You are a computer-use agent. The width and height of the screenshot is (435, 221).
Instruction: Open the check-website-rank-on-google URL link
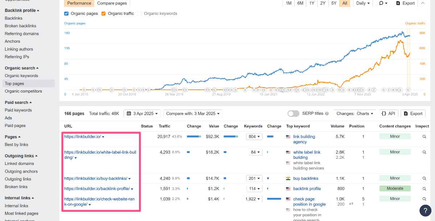coord(99,201)
